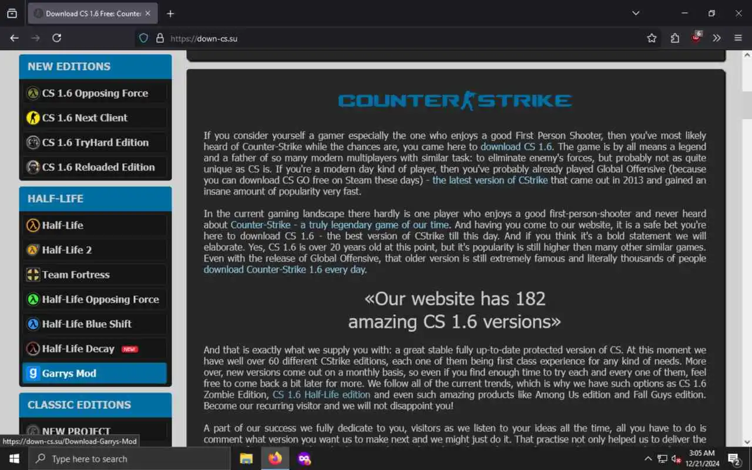Click the Counter-Strike logo banner
Viewport: 752px width, 470px height.
click(x=455, y=100)
